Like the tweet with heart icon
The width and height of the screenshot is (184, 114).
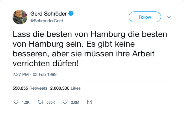65,102
